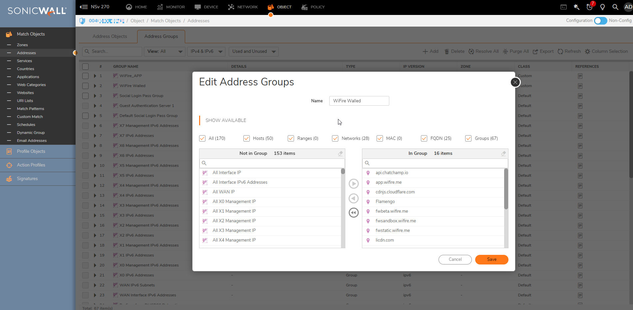Uncheck the FQDN (25) checkbox
Image resolution: width=633 pixels, height=310 pixels.
point(424,139)
